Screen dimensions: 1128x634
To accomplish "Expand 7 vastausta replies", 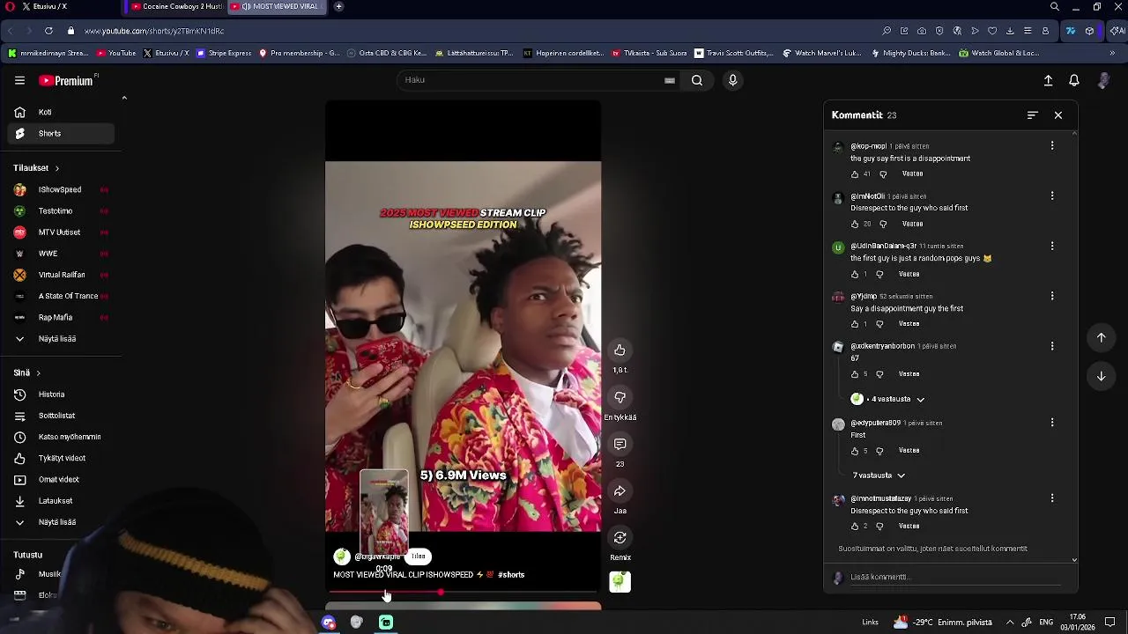I will 879,475.
